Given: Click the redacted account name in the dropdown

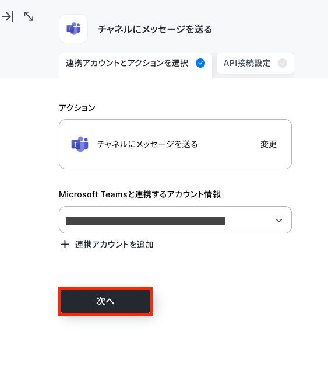Looking at the screenshot, I should click(146, 221).
